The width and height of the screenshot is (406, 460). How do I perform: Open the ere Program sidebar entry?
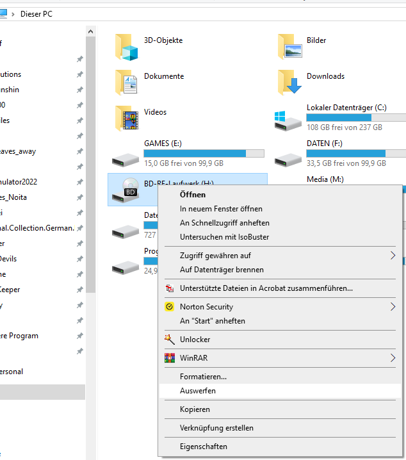(x=19, y=336)
